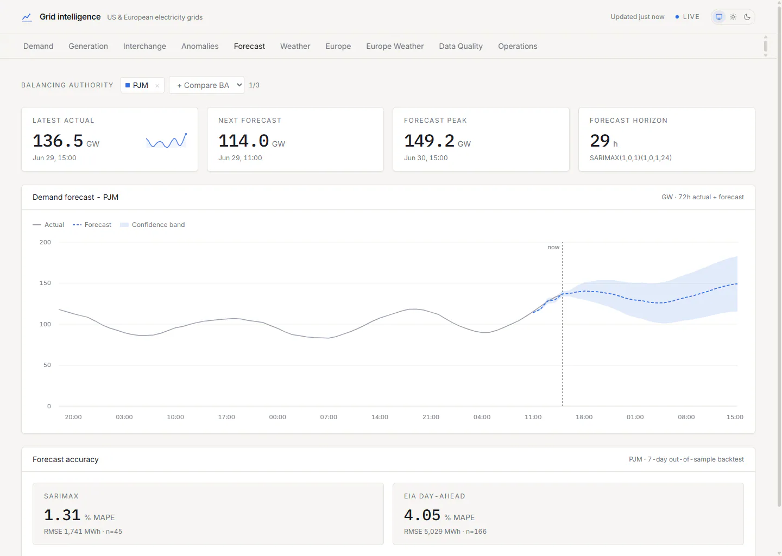The height and width of the screenshot is (556, 782).
Task: Open the Compare BA dropdown
Action: (x=206, y=85)
